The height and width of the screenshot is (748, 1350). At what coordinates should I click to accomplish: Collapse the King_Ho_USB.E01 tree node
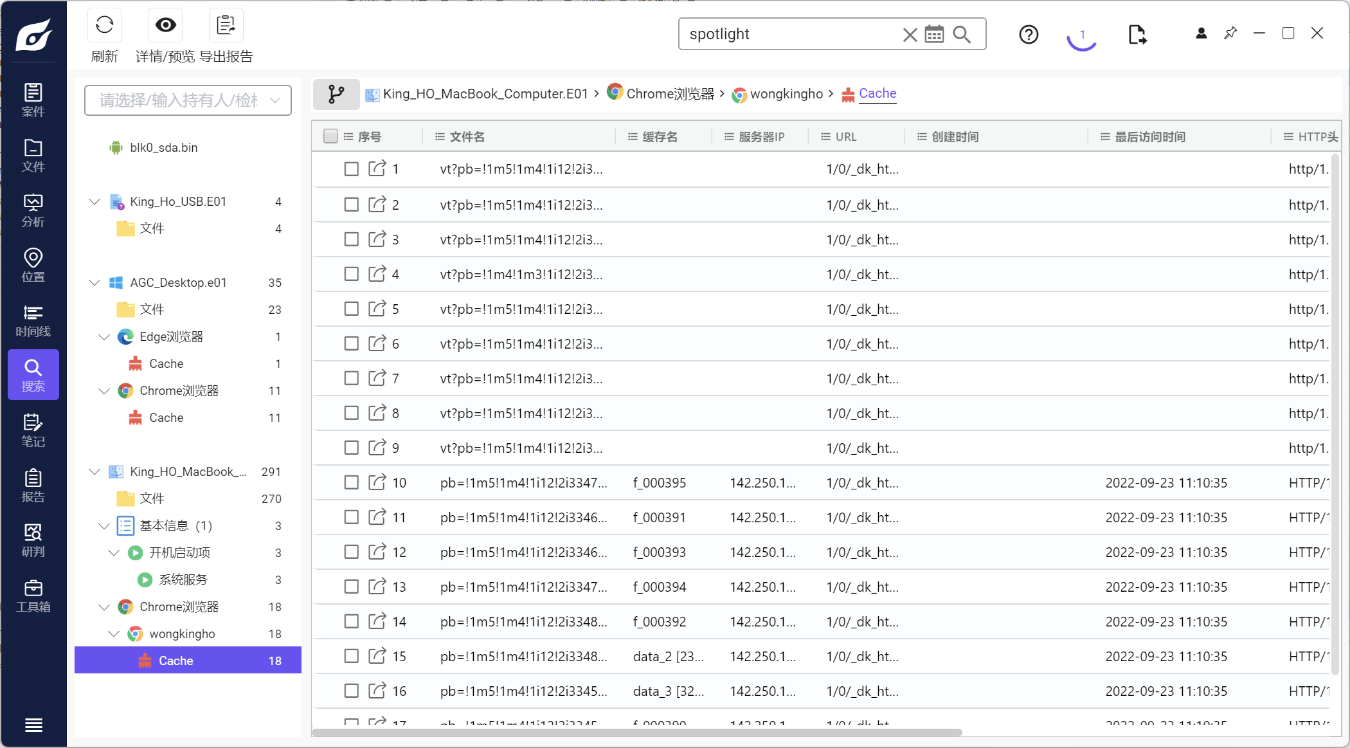94,201
